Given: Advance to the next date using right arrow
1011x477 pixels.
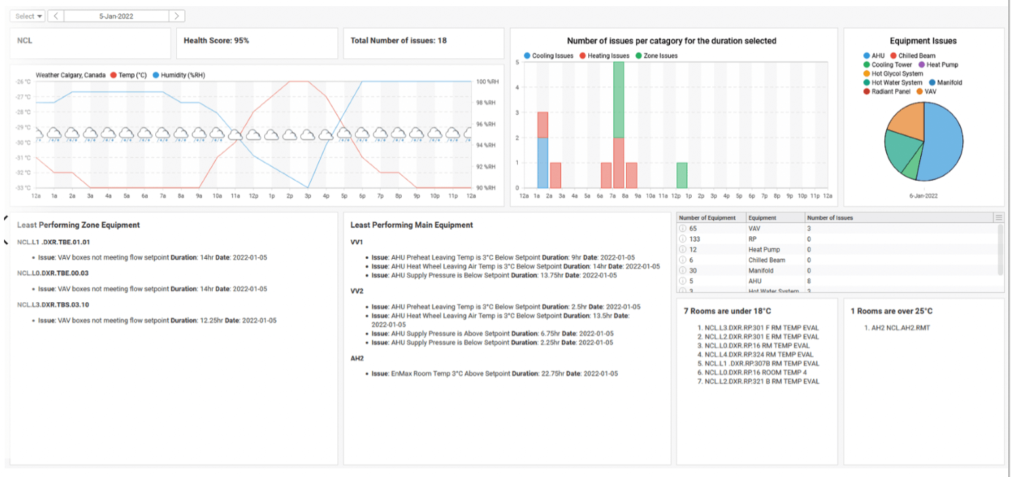Looking at the screenshot, I should [177, 16].
